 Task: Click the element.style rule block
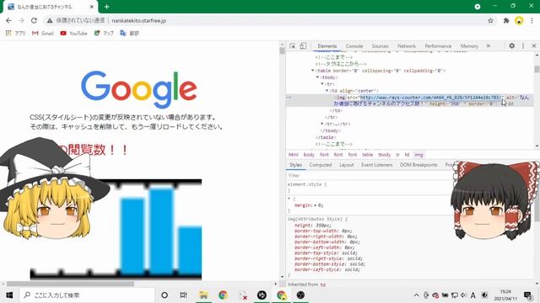(370, 187)
